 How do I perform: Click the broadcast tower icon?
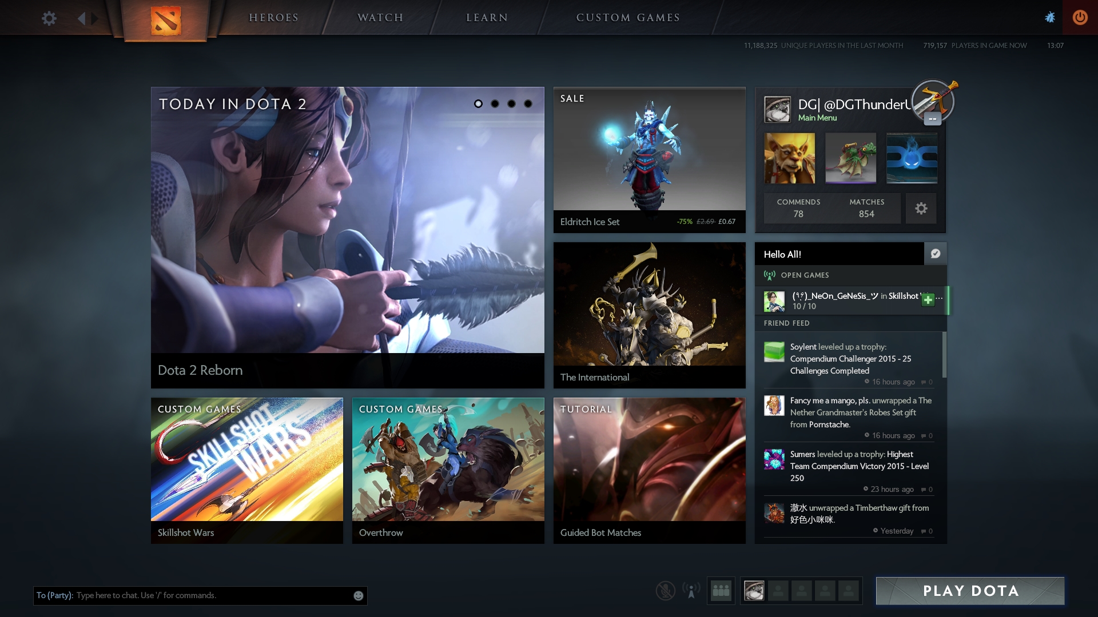click(x=691, y=591)
